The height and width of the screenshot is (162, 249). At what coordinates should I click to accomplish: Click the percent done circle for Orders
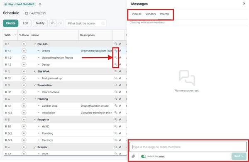coord(24,51)
